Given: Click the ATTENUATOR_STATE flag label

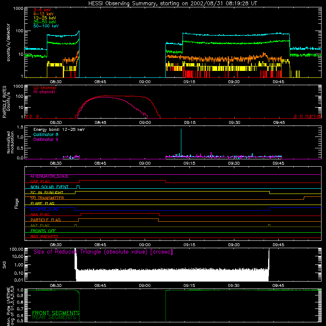Looking at the screenshot, I should point(49,176).
